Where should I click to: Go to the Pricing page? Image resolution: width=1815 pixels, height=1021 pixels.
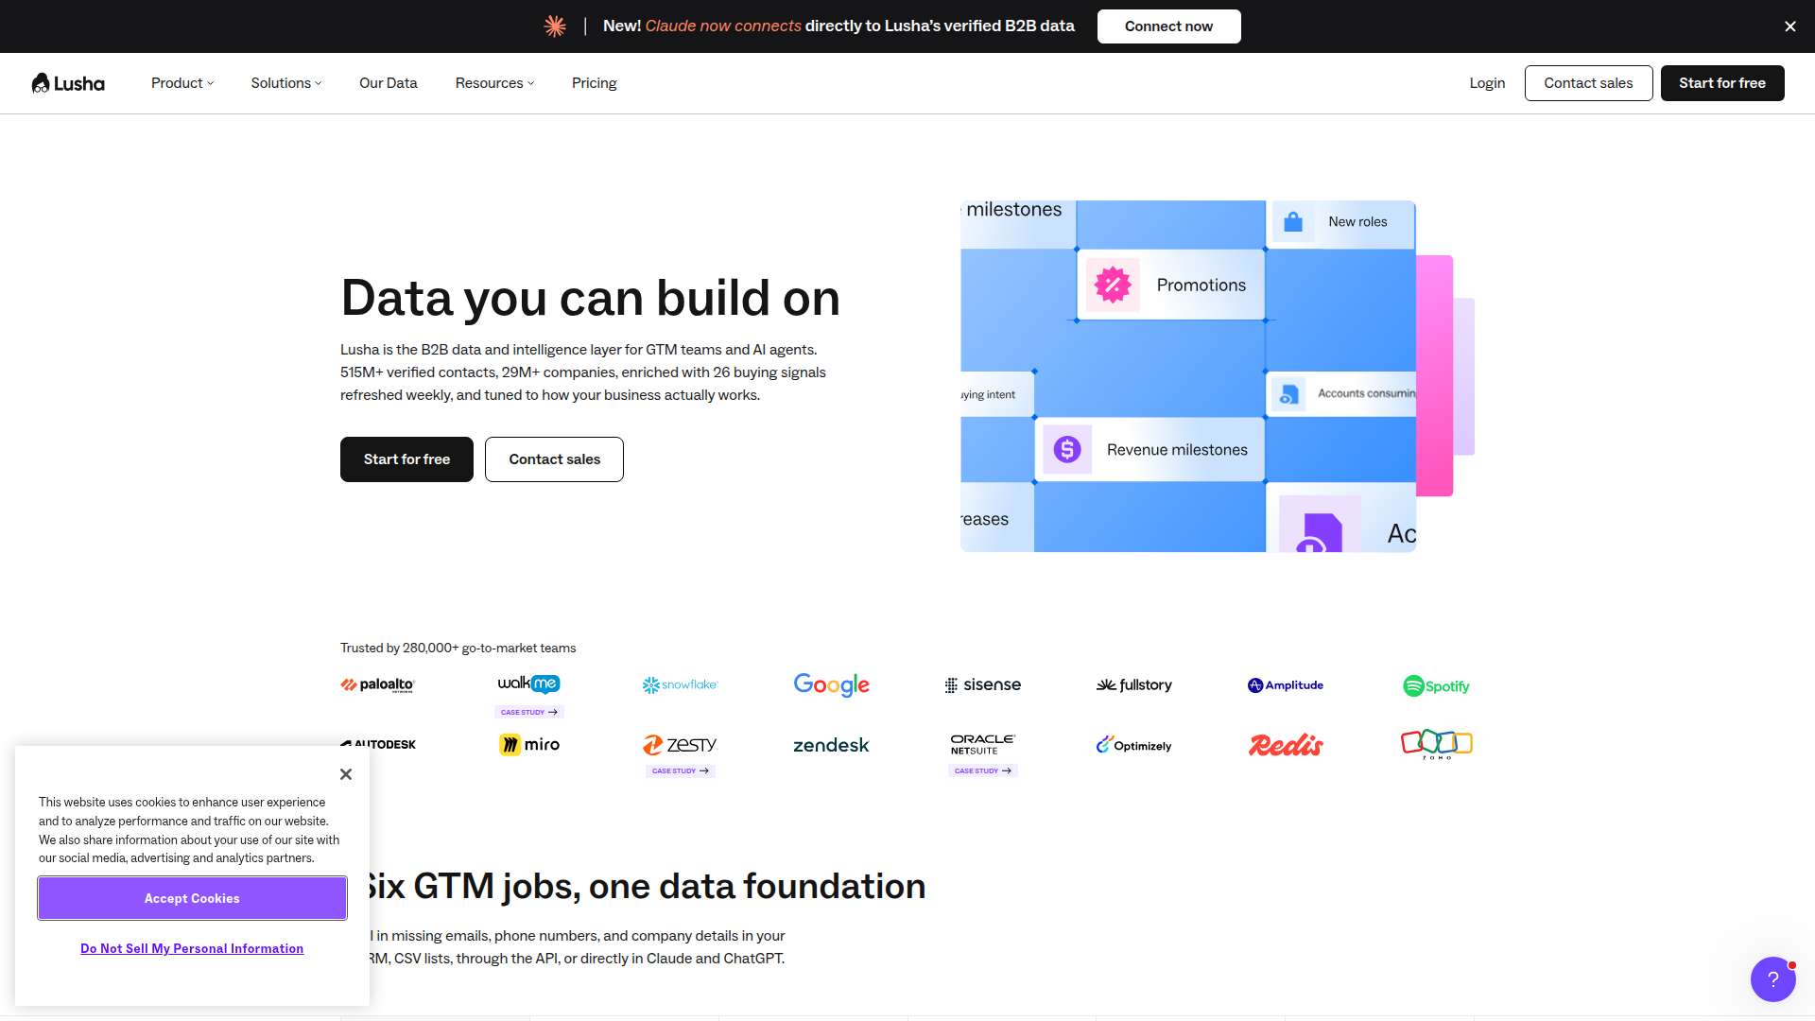594,83
